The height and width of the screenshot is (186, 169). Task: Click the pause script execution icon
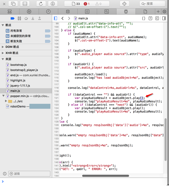tap(19, 18)
